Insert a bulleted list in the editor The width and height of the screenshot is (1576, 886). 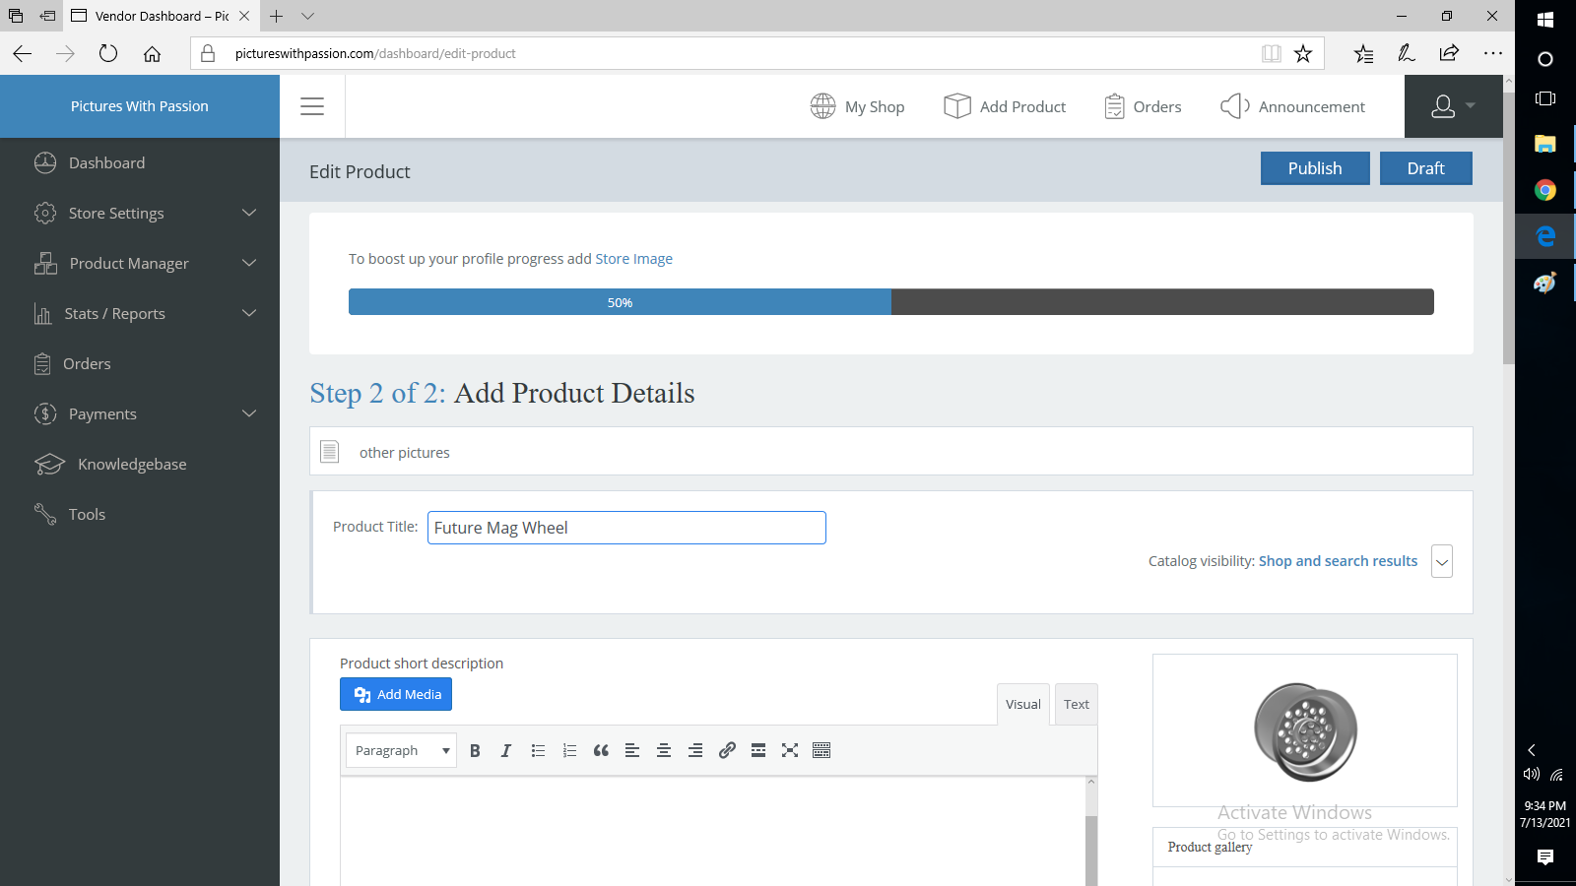point(538,750)
